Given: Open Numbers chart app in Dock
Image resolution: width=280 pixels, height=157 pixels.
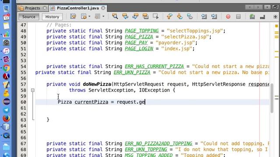Looking at the screenshot, I should point(6,34).
